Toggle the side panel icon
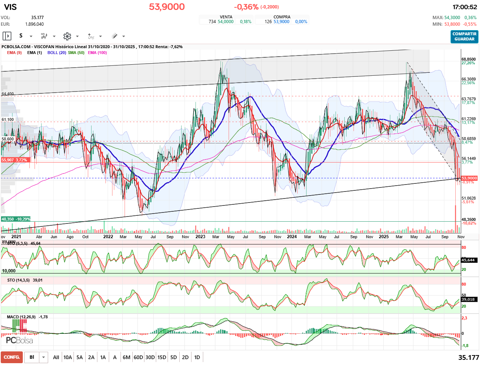484x365 pixels. (7, 36)
